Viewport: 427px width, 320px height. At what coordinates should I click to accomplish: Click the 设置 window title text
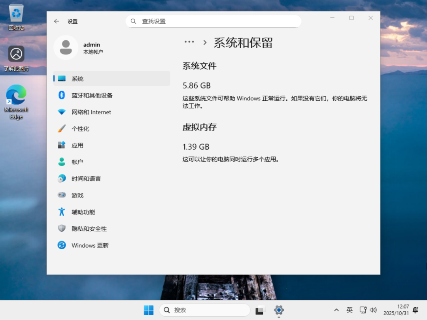(x=72, y=21)
